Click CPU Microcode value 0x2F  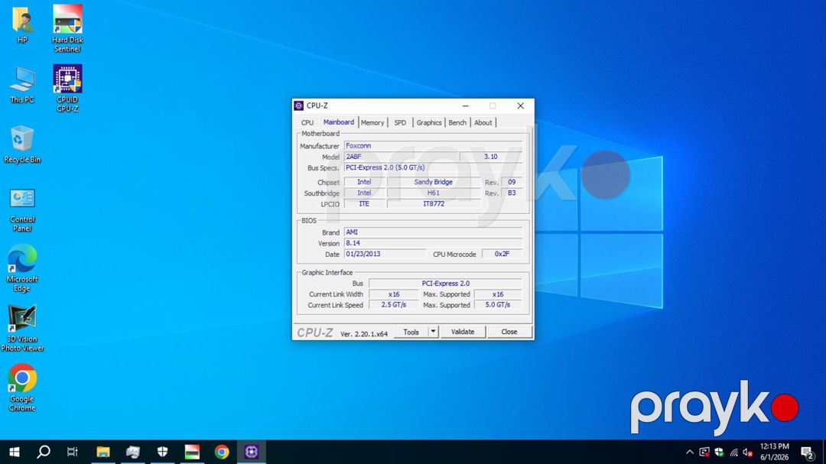tap(502, 254)
